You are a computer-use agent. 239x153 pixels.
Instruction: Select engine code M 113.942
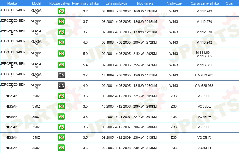coord(204,42)
